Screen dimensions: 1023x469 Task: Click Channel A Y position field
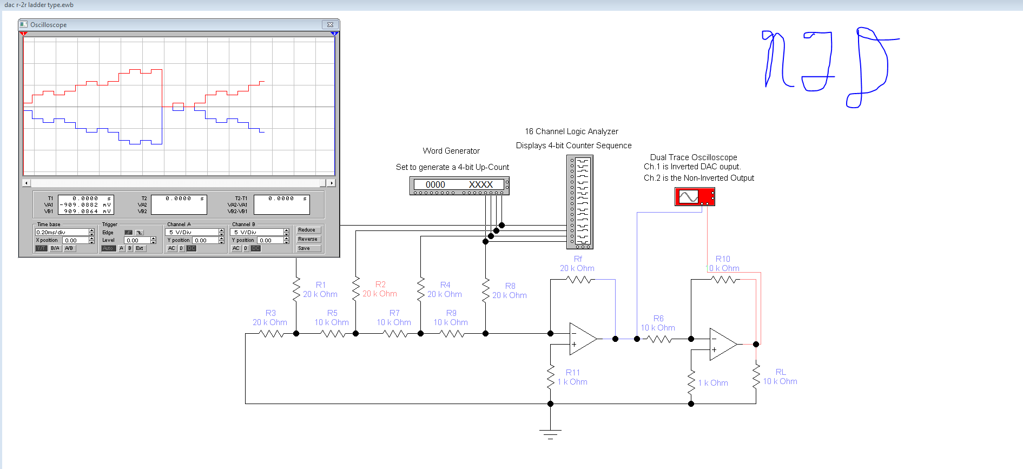(x=206, y=240)
